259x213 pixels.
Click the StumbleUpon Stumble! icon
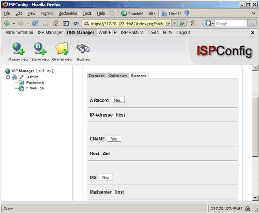pyautogui.click(x=124, y=13)
